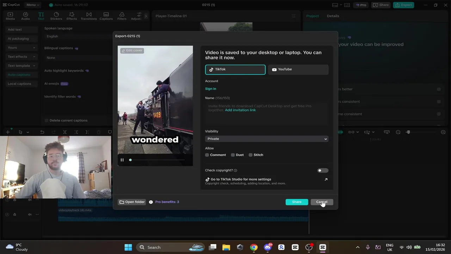Click the info icon beside Check copyright

235,170
